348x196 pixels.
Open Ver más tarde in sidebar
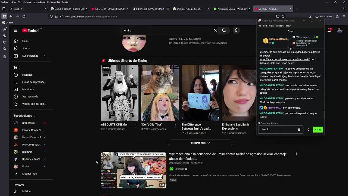(x=30, y=97)
